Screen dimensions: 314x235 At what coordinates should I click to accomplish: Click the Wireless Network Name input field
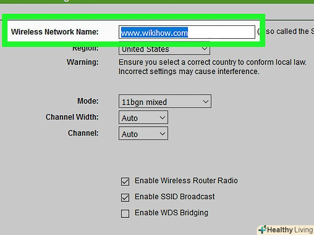click(187, 32)
